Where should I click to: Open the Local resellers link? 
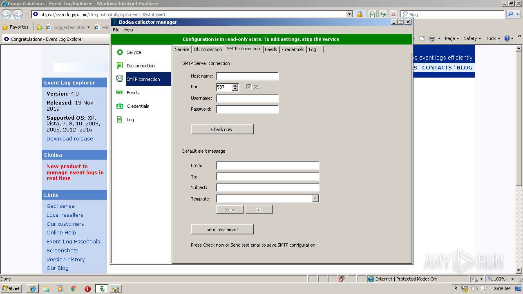(x=65, y=215)
